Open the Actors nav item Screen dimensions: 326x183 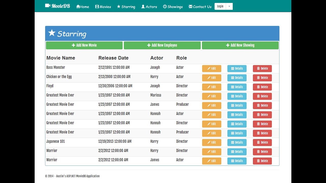149,7
